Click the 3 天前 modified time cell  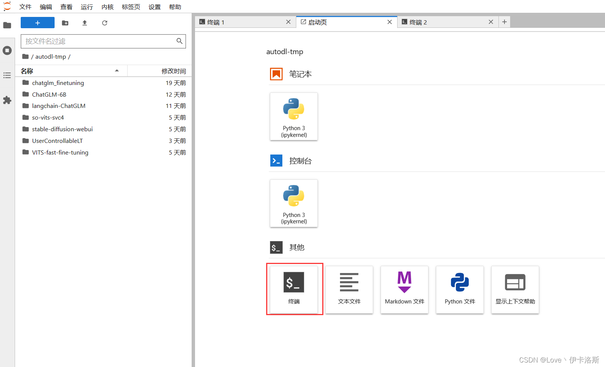pyautogui.click(x=177, y=141)
